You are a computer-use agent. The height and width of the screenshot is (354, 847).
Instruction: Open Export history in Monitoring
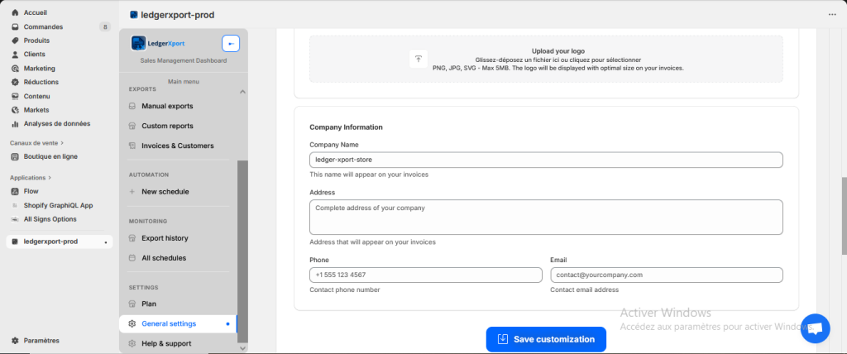tap(165, 238)
